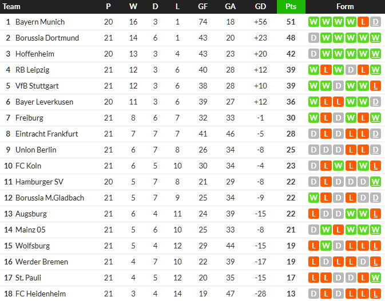Sort the table by the Pts column
Image resolution: width=385 pixels, height=301 pixels.
(291, 7)
